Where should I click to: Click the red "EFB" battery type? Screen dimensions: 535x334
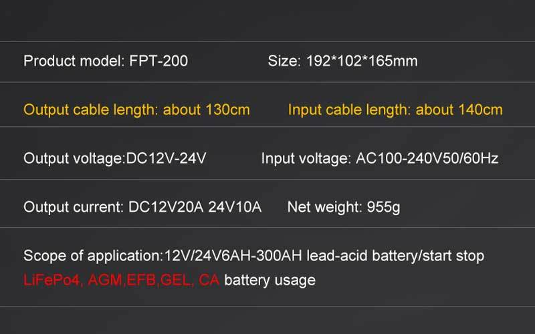[x=140, y=281]
